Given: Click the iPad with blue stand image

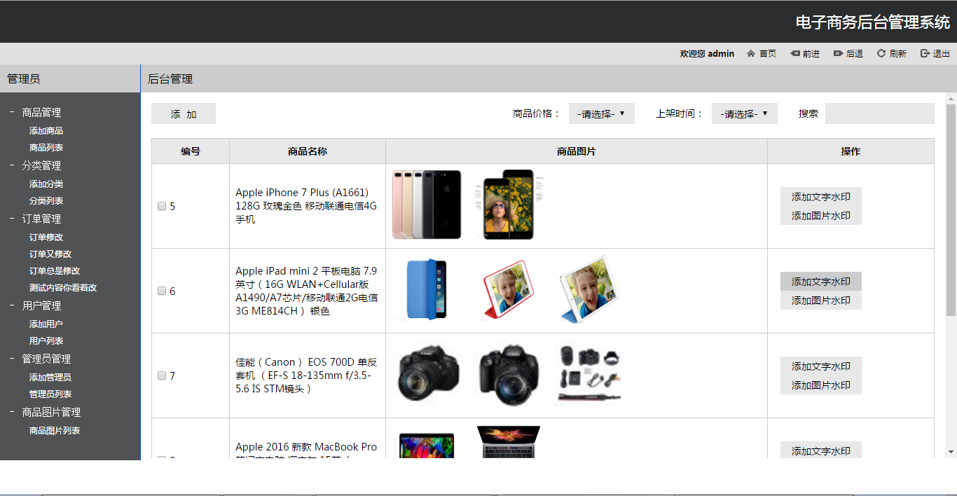Looking at the screenshot, I should (x=591, y=289).
